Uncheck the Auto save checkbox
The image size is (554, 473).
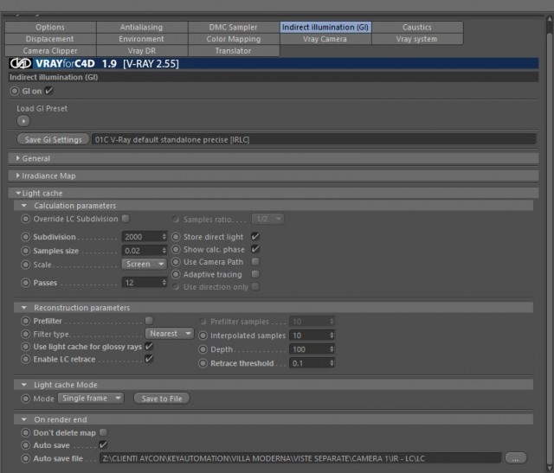click(103, 444)
